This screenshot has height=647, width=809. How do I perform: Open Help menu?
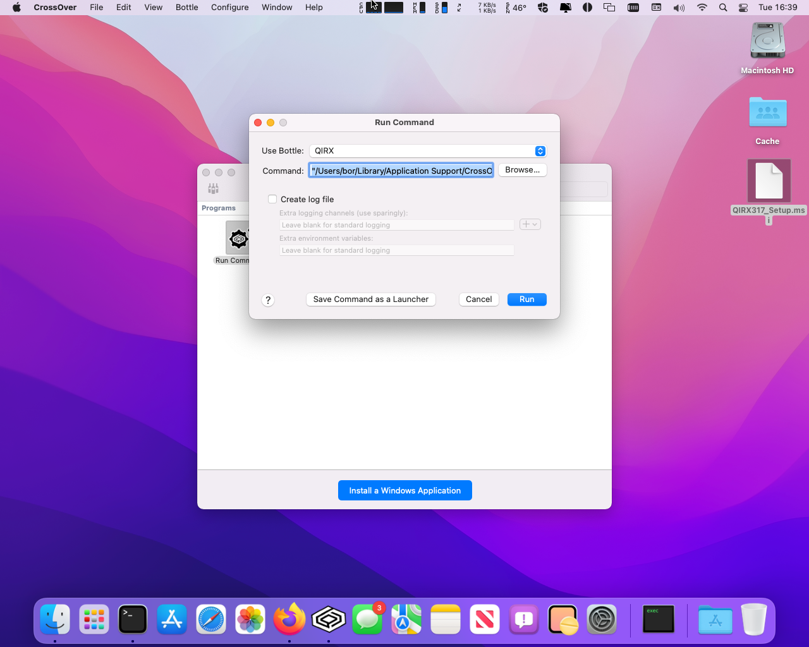(314, 8)
